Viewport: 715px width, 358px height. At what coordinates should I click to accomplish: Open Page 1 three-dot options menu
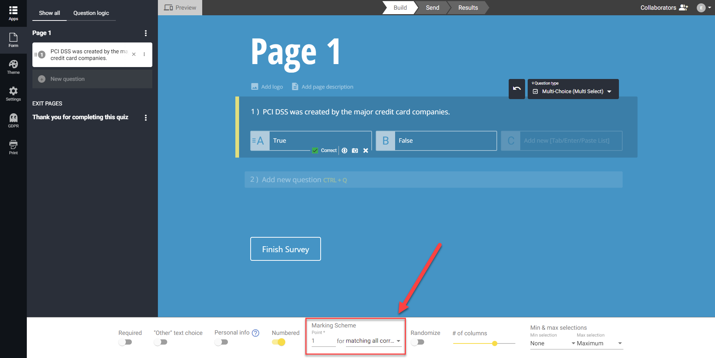[x=146, y=33]
